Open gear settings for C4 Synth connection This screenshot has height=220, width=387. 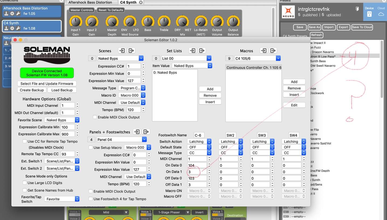point(12,28)
